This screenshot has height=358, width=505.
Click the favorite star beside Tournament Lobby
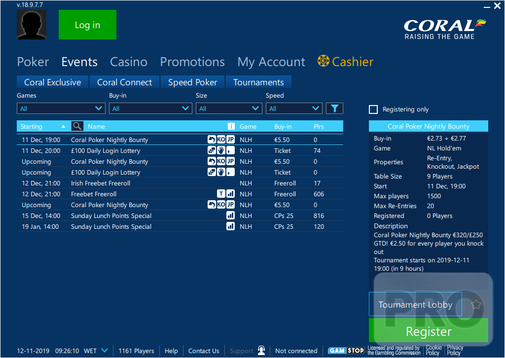click(x=476, y=304)
